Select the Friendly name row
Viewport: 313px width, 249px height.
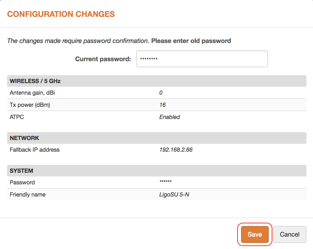click(27, 194)
